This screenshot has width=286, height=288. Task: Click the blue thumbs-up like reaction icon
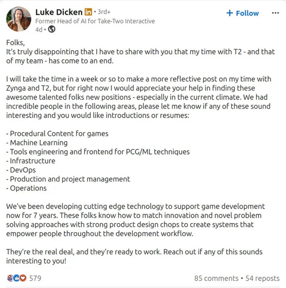pos(16,278)
